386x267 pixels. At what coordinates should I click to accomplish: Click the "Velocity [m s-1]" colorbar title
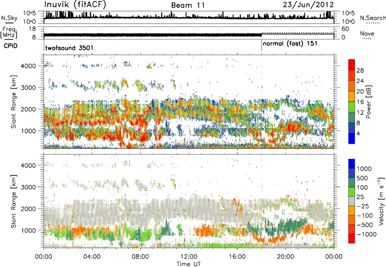[381, 201]
